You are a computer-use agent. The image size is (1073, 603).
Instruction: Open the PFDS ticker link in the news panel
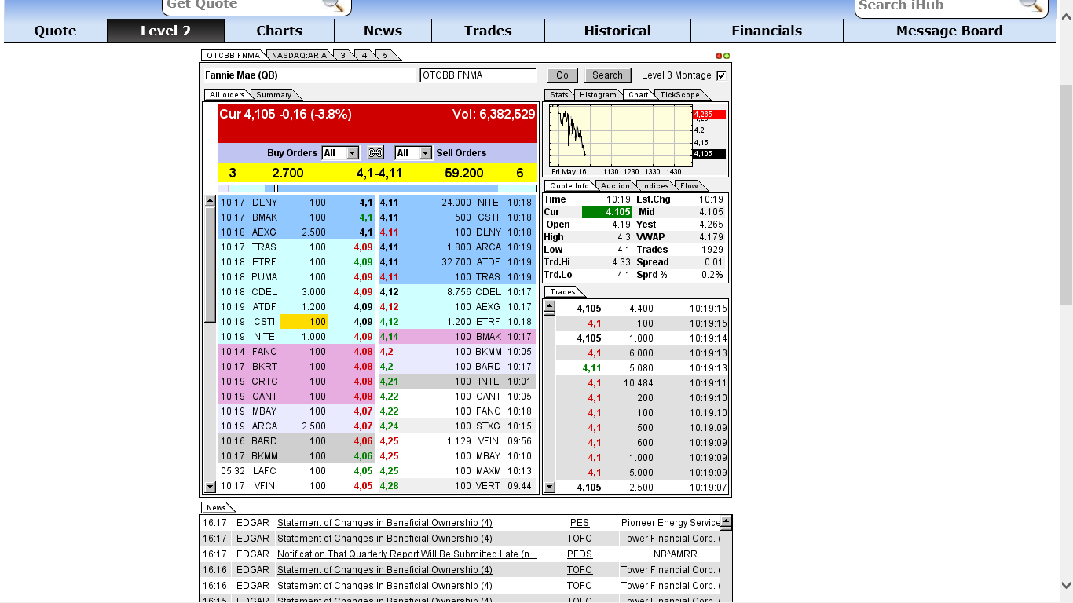coord(580,554)
